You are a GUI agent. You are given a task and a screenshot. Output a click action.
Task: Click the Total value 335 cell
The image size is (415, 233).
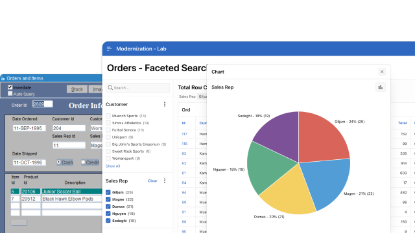[x=403, y=153]
